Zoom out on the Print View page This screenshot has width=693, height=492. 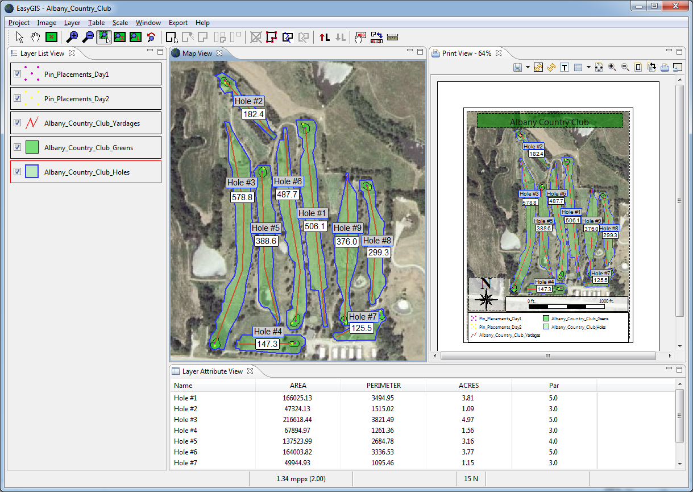(x=625, y=67)
